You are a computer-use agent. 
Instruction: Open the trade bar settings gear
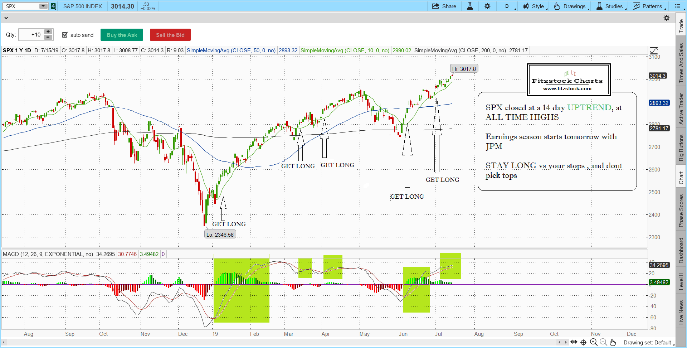click(667, 18)
